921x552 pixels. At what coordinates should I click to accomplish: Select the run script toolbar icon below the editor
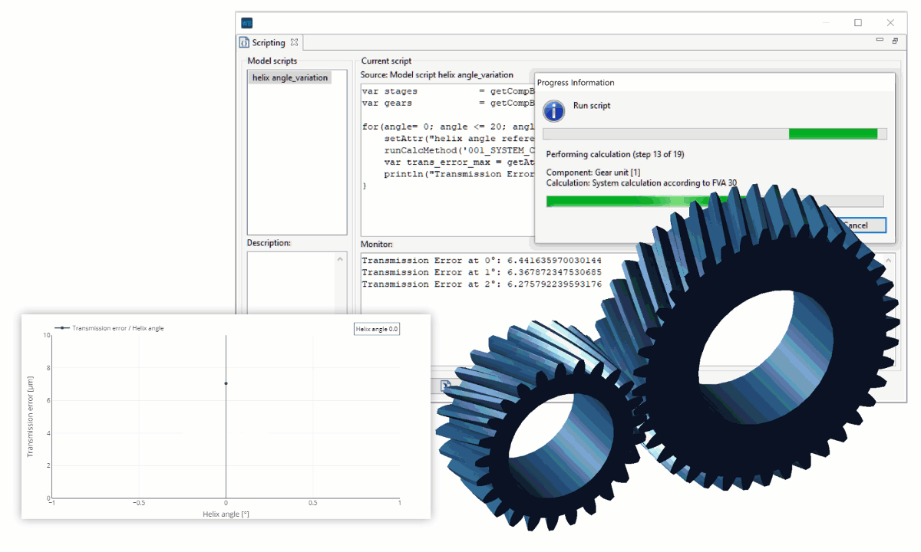tap(445, 385)
